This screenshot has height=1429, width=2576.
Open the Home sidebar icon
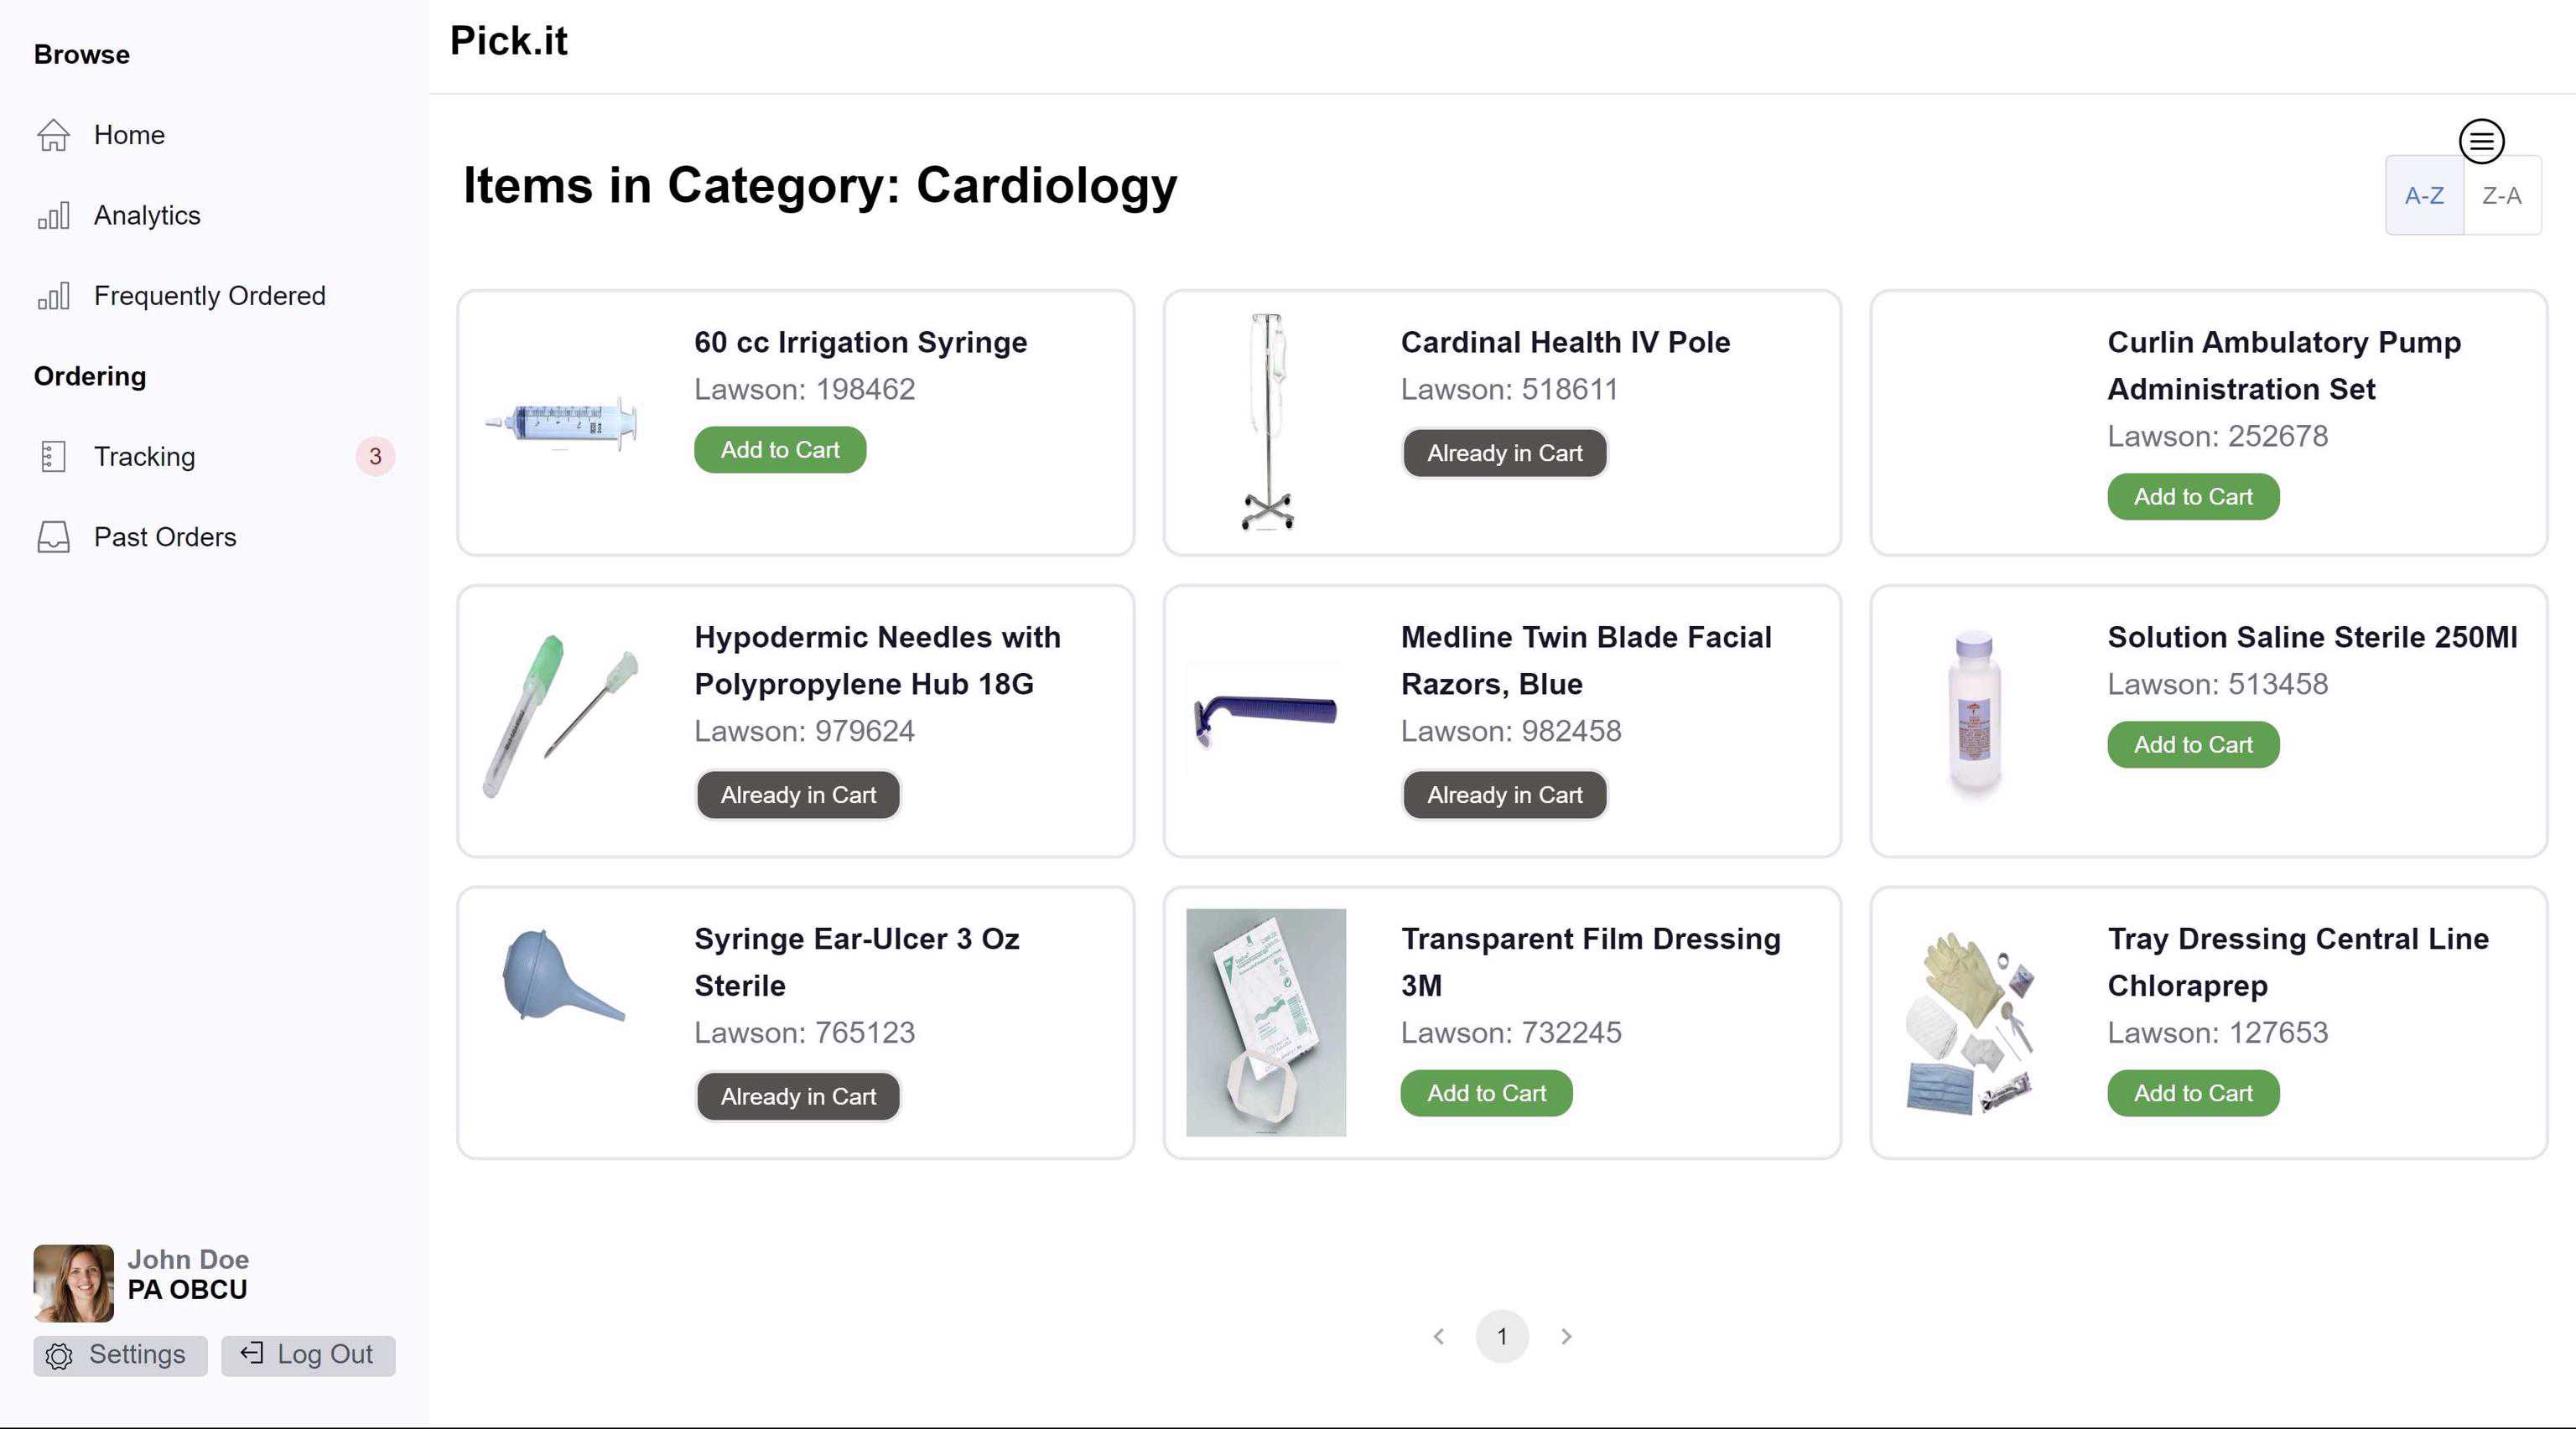coord(53,135)
